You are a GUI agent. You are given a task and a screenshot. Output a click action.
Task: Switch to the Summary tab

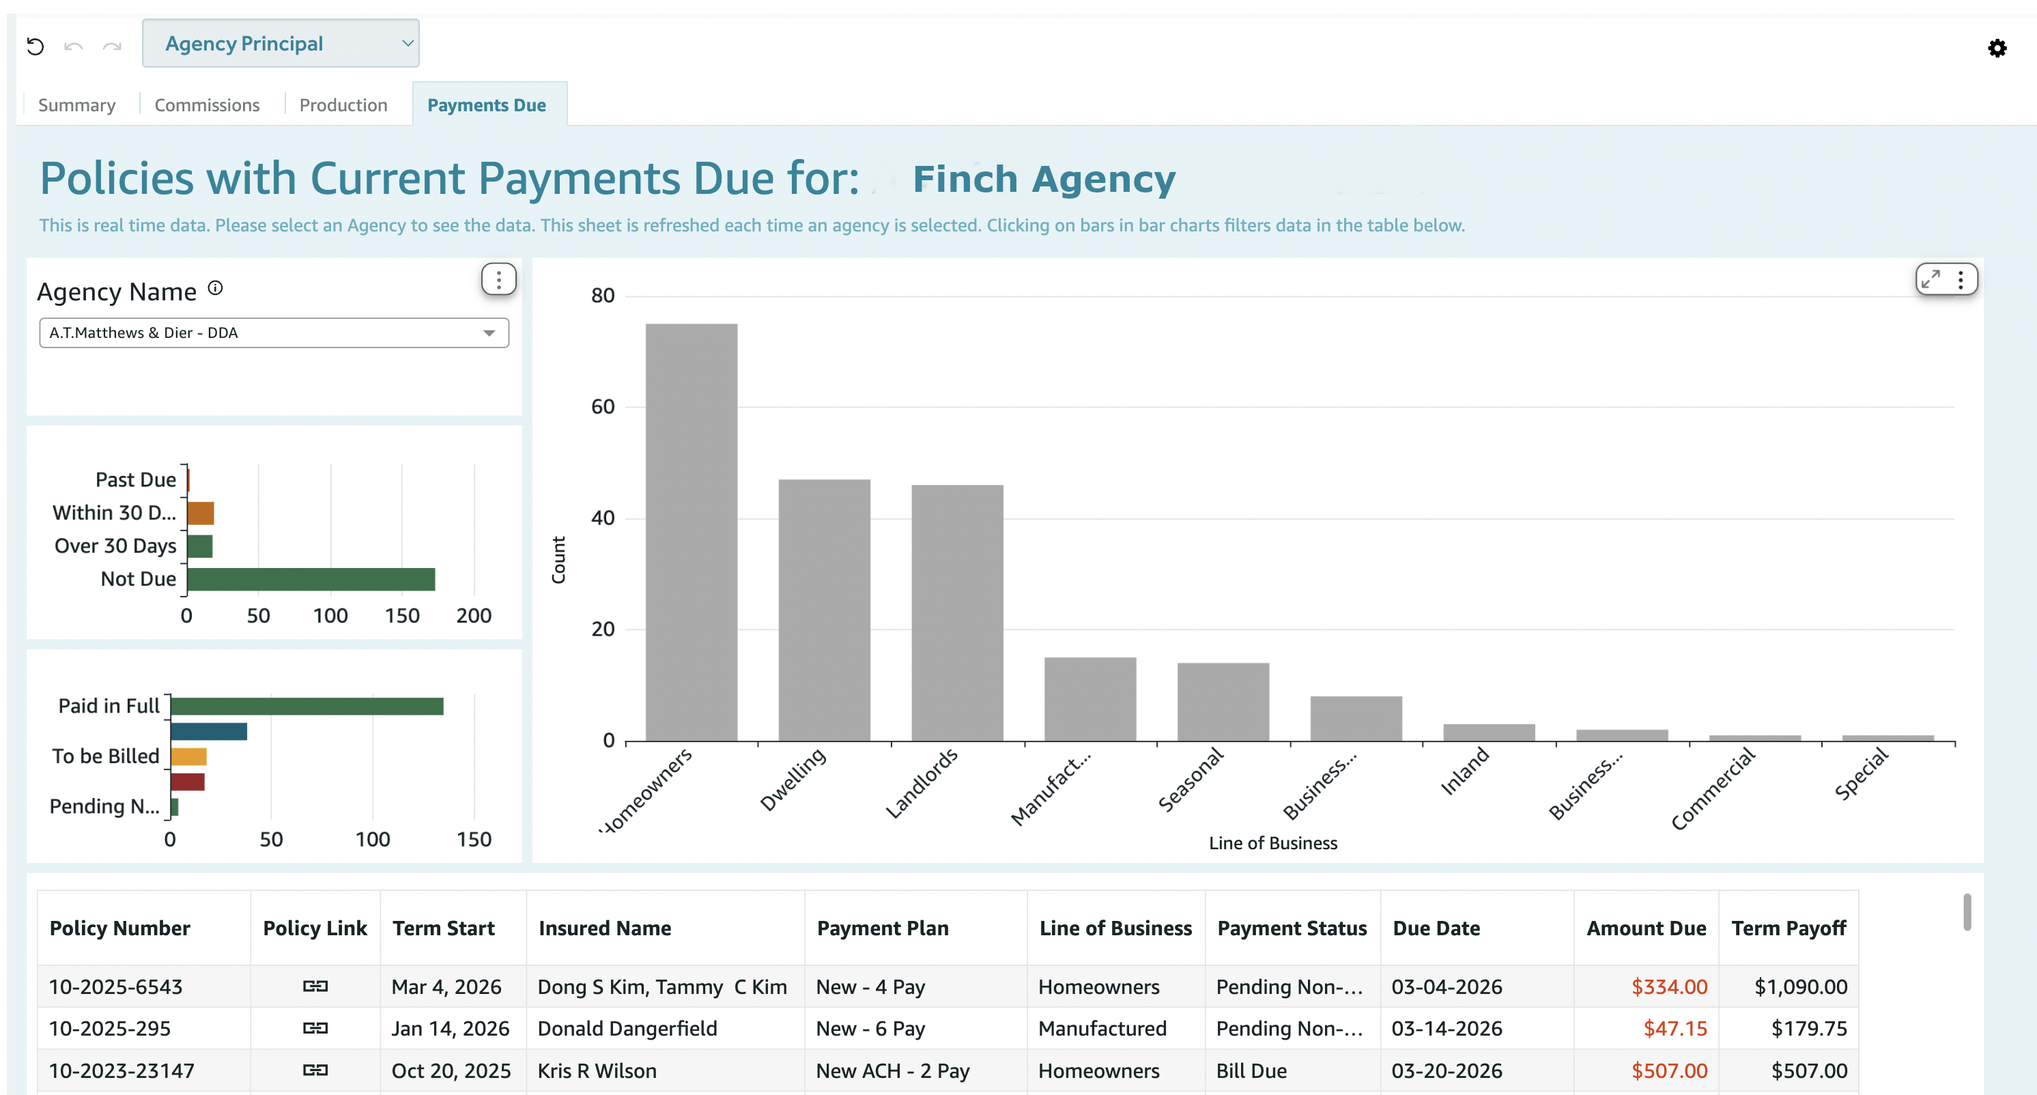(x=76, y=105)
